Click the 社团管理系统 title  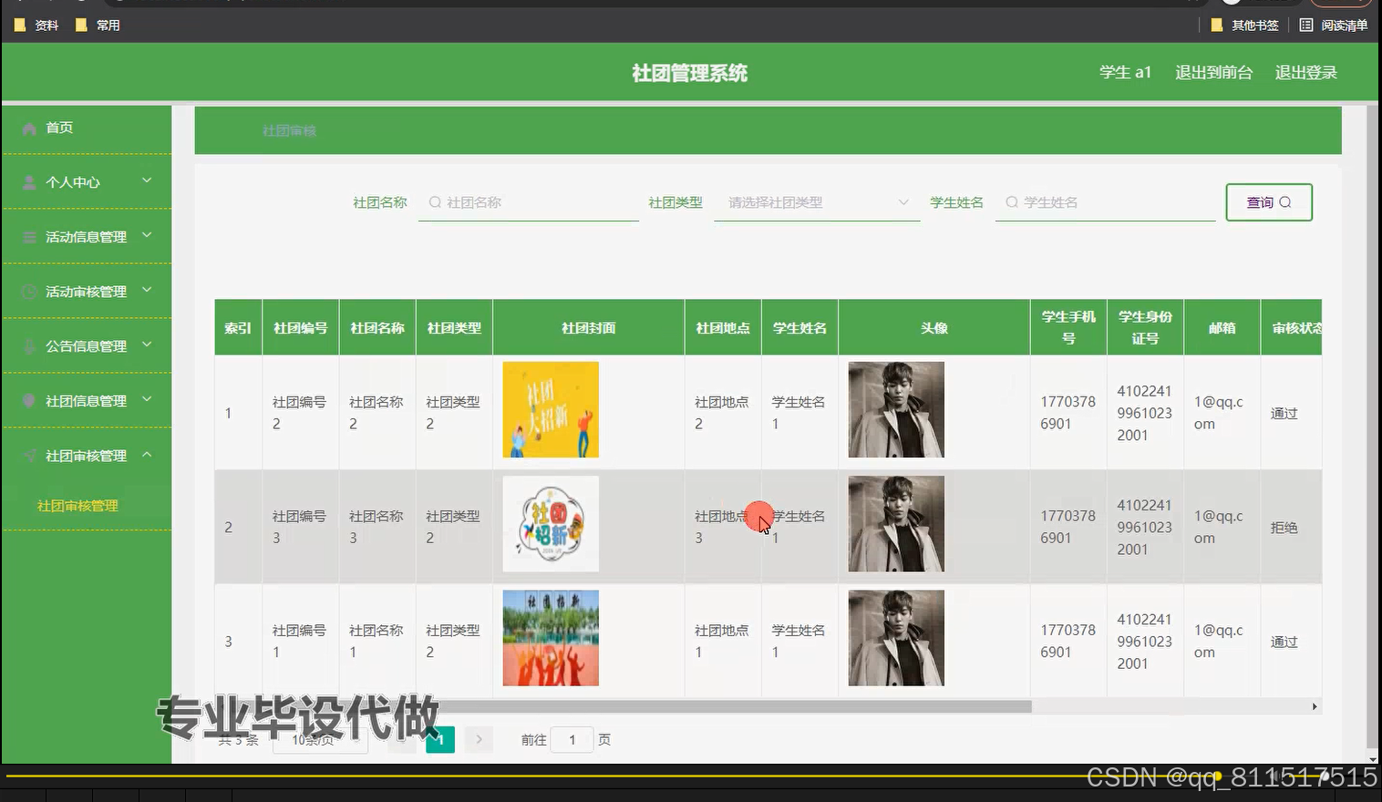pyautogui.click(x=689, y=73)
